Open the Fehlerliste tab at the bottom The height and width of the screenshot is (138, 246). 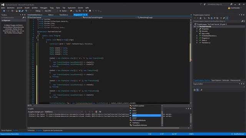tap(31, 130)
